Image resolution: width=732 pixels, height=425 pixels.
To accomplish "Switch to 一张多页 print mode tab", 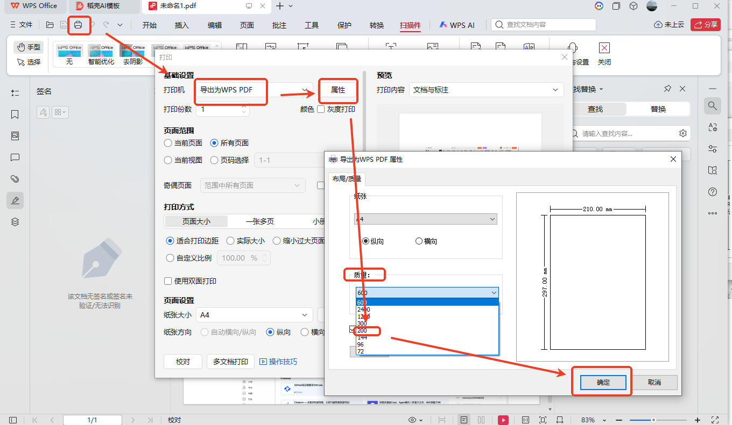I will coord(260,221).
